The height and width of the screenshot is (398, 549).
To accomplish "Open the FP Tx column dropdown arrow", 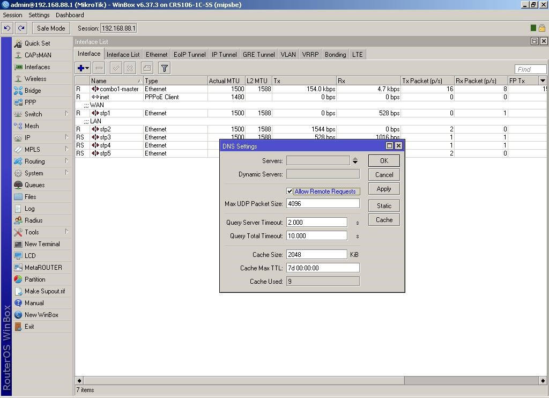I will pyautogui.click(x=544, y=80).
